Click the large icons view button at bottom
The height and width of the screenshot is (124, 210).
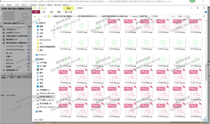205,120
